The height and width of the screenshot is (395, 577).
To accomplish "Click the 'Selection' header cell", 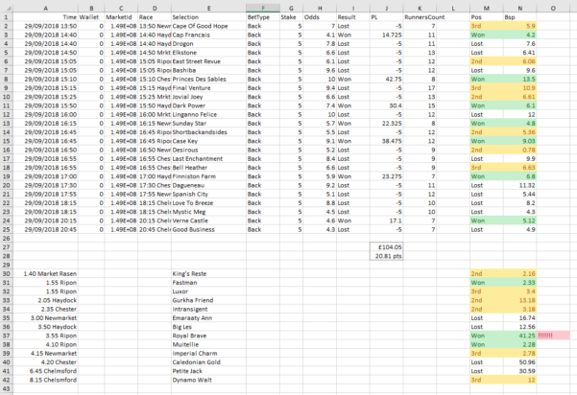I will (x=208, y=17).
